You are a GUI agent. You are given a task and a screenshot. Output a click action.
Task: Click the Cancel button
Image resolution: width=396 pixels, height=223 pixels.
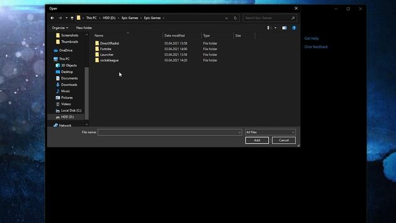pos(284,141)
